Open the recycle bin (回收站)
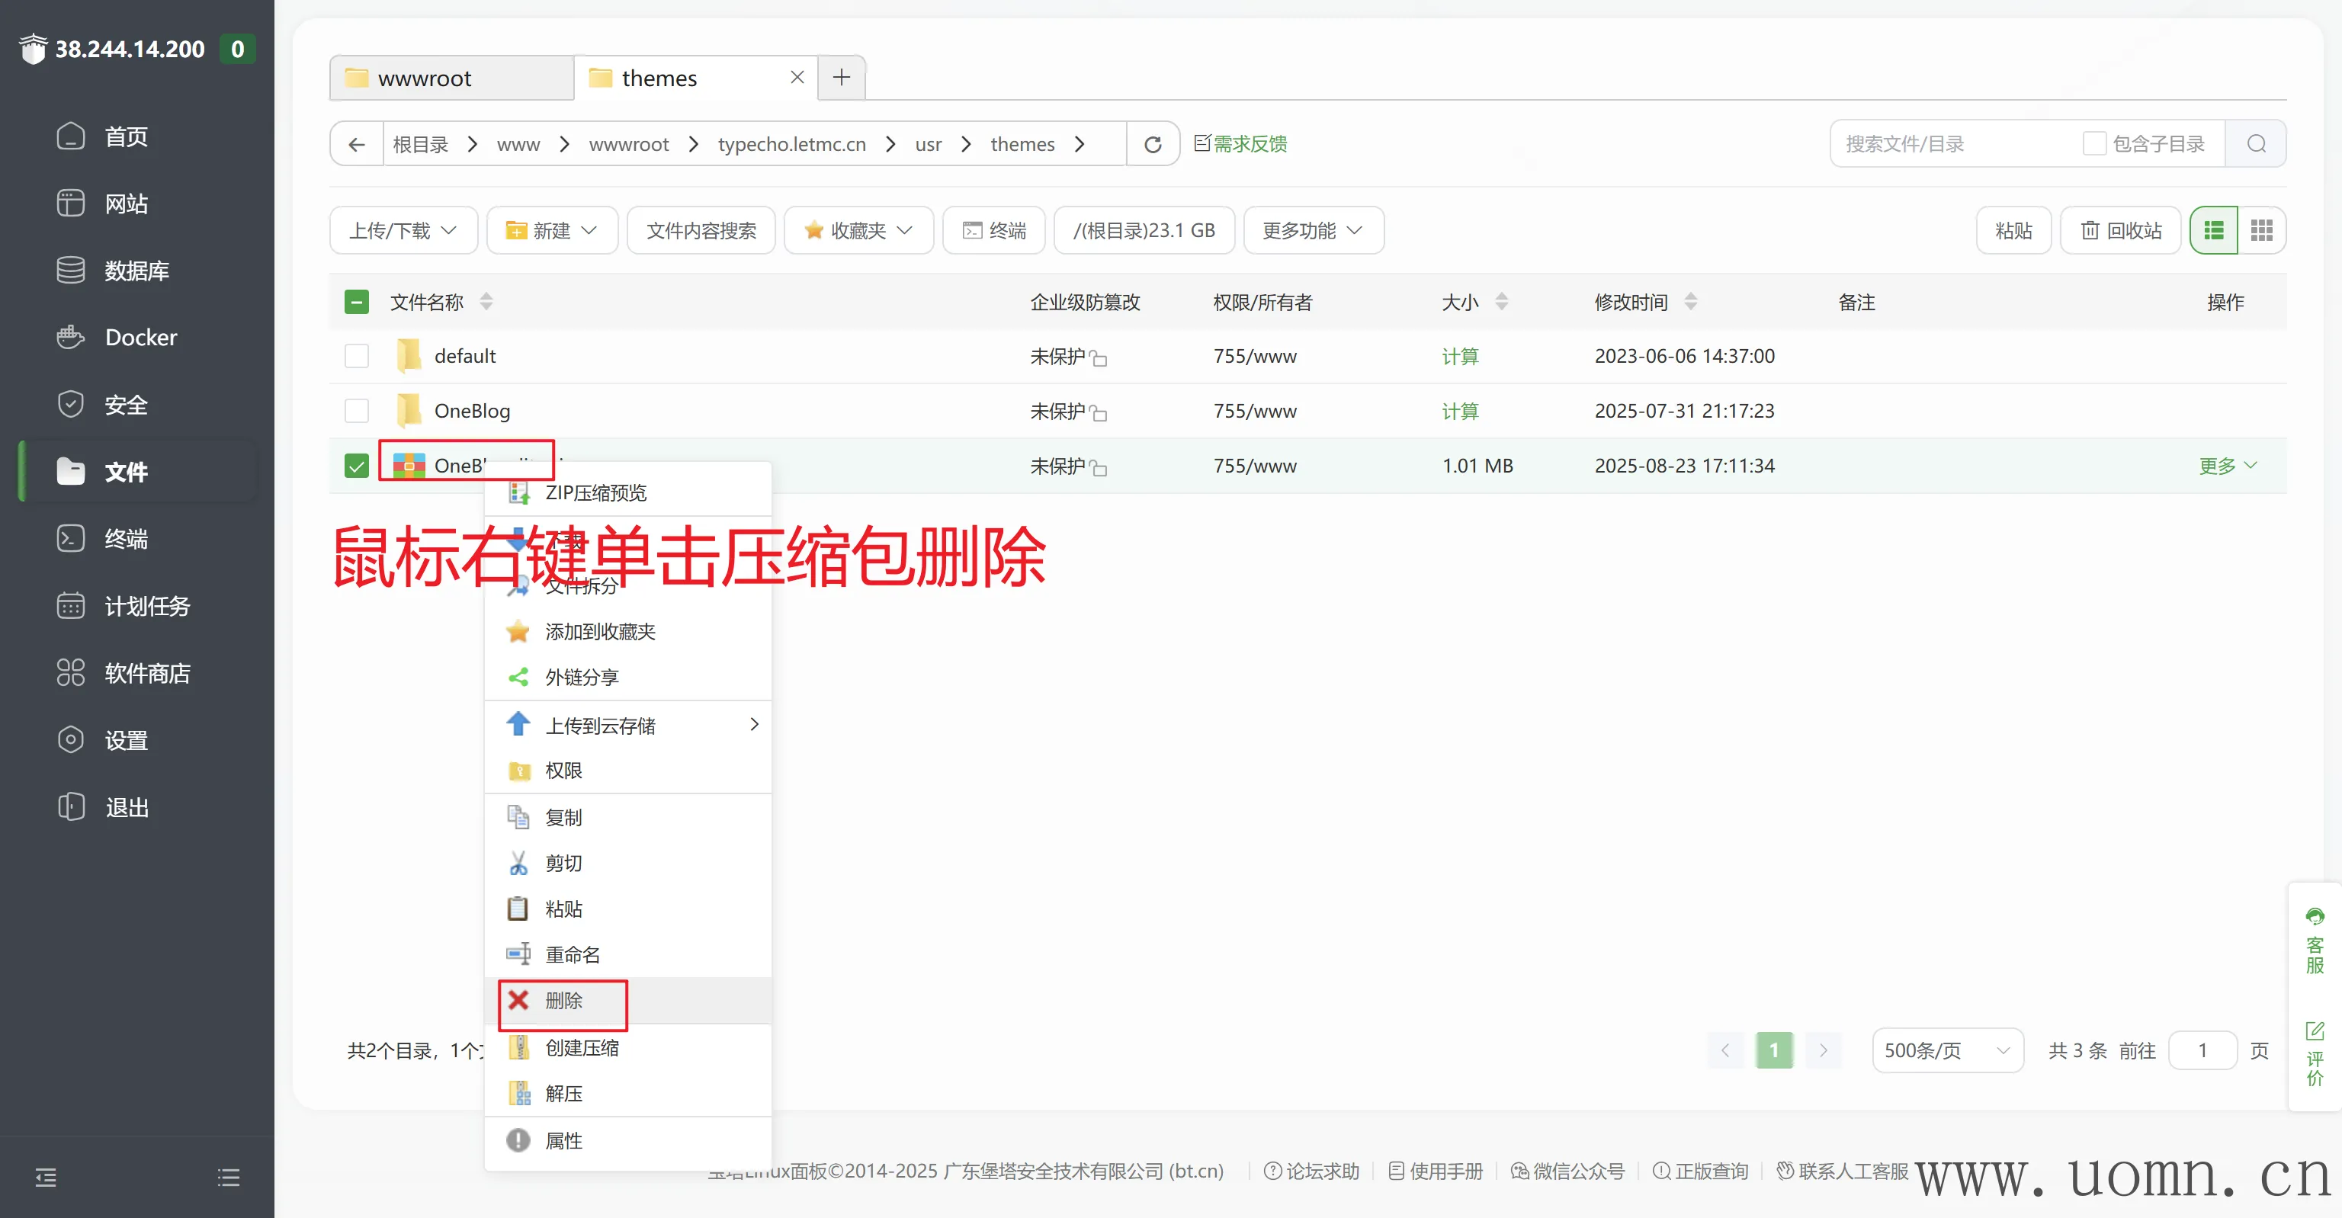 click(x=2120, y=231)
